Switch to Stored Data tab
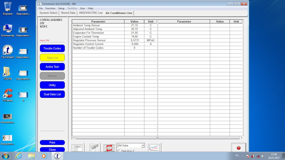The image size is (285, 160). coord(68,13)
